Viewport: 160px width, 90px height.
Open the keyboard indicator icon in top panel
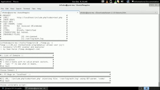[103, 1]
